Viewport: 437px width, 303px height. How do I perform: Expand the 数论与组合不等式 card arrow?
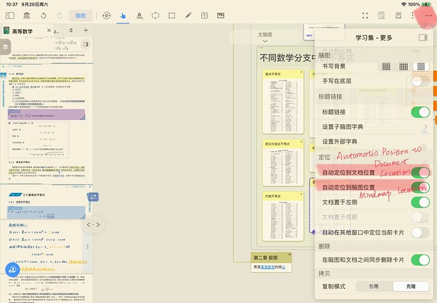(301, 142)
